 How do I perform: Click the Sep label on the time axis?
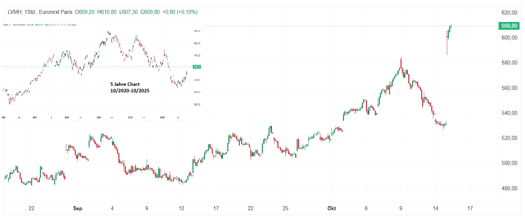pos(78,209)
